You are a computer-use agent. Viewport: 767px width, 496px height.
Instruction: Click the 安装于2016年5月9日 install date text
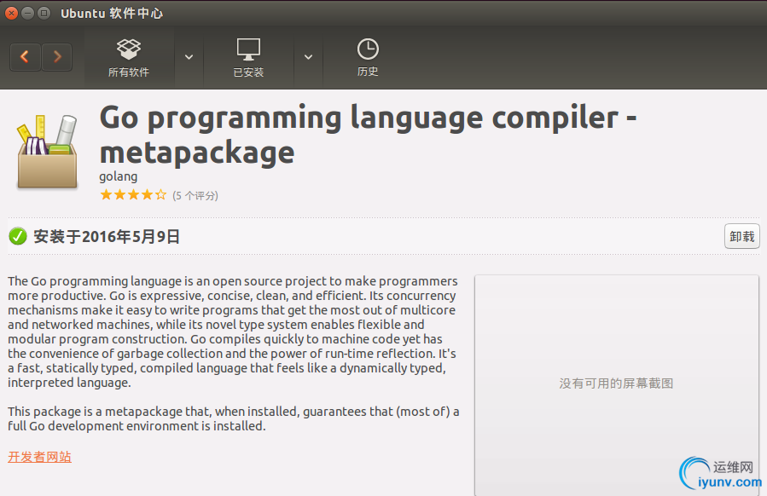pos(107,237)
